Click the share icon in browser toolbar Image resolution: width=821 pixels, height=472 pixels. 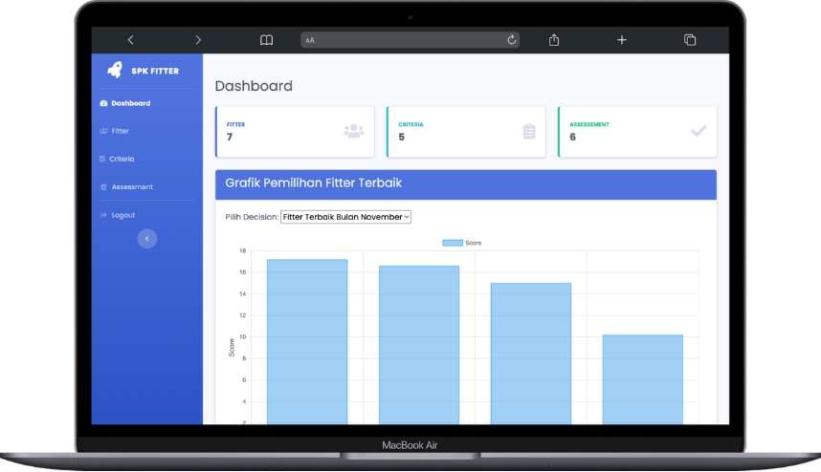coord(554,40)
